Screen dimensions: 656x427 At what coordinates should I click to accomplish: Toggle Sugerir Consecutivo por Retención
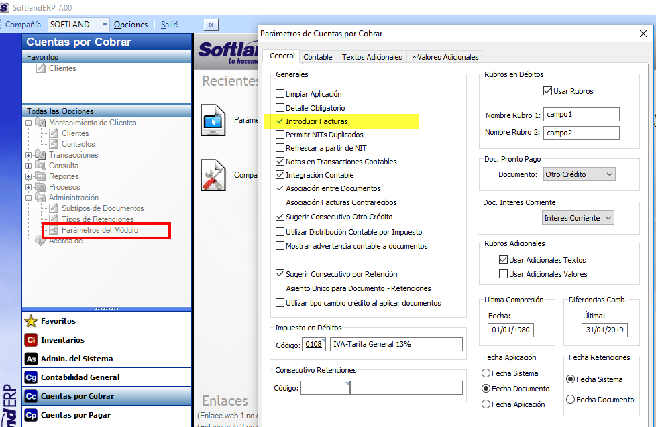(x=280, y=274)
